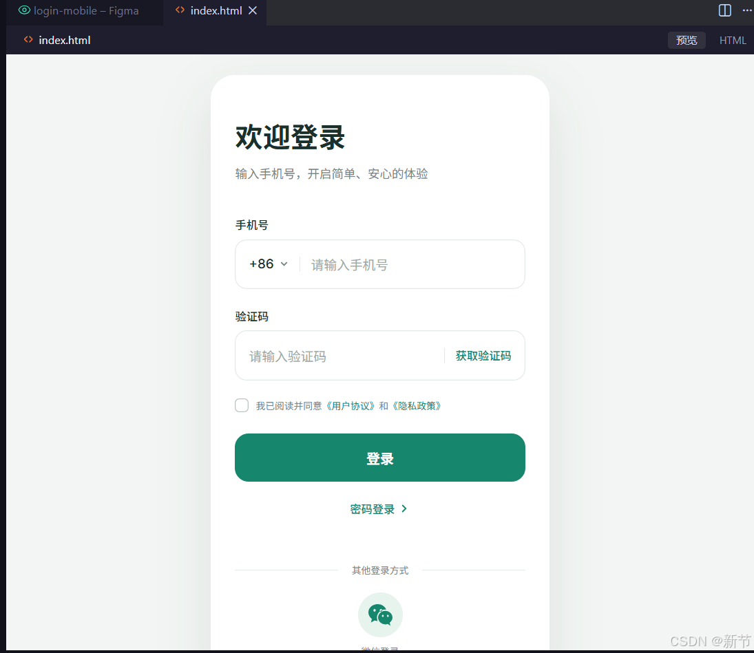Open the 《隐私政策》 link
Image resolution: width=754 pixels, height=653 pixels.
coord(417,406)
